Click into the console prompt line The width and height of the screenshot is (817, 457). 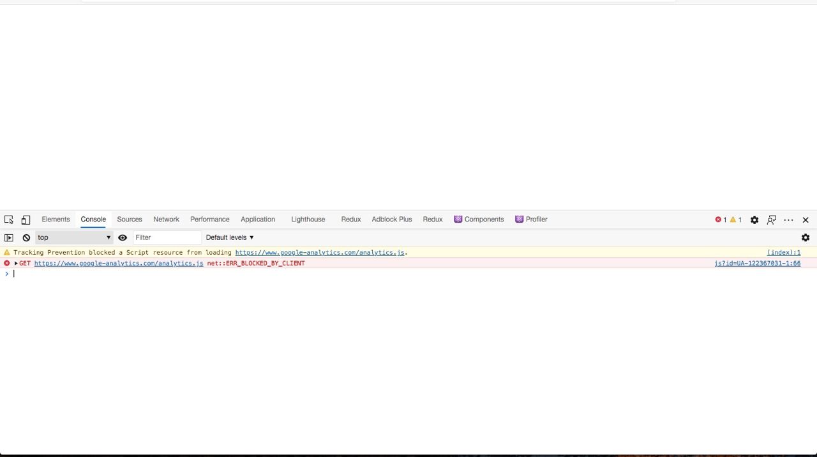click(408, 274)
